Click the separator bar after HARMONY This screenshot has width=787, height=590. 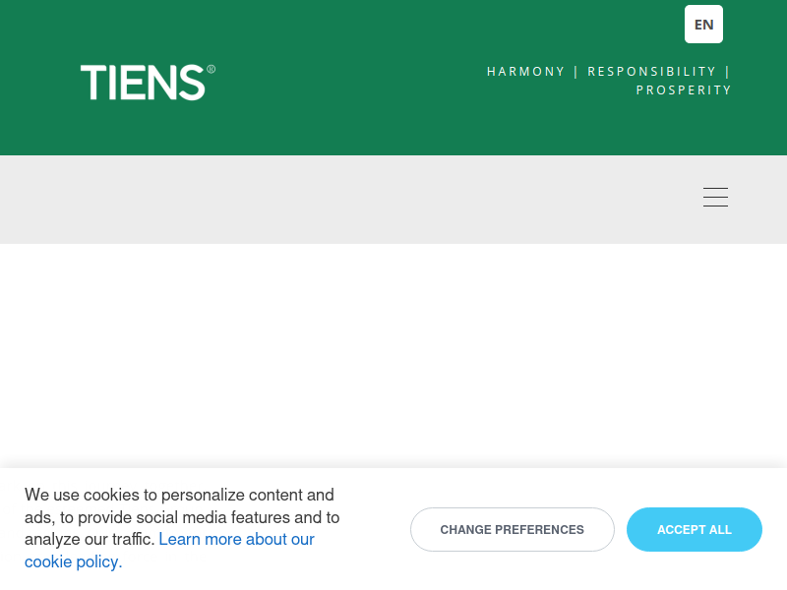576,71
